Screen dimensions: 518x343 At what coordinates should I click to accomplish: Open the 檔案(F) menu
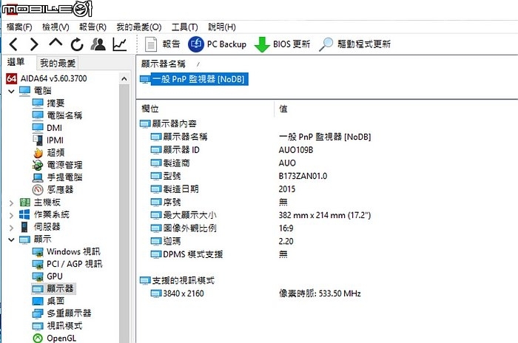click(x=19, y=27)
